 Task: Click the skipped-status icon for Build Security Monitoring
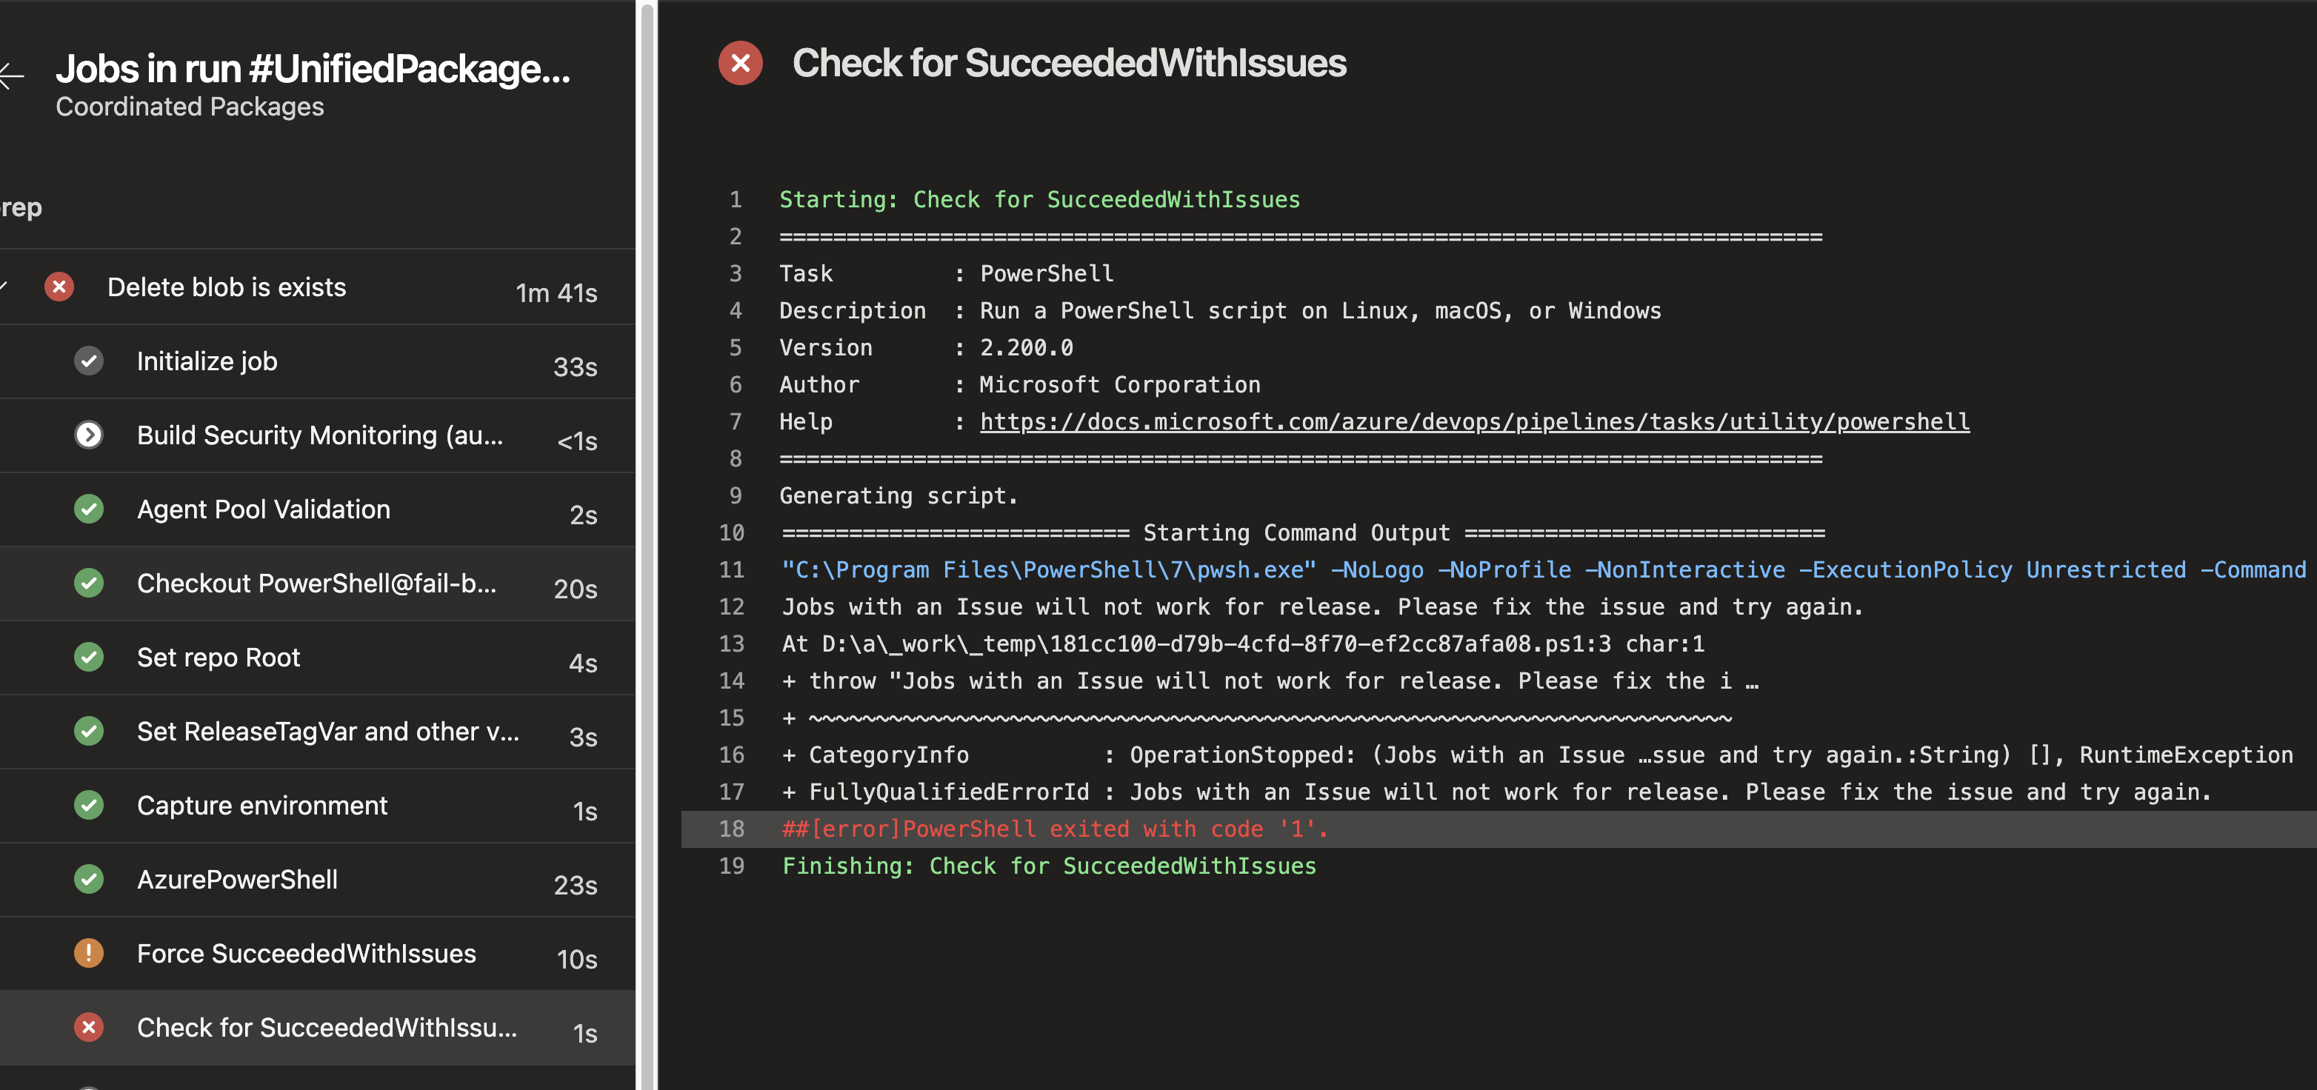pos(89,435)
